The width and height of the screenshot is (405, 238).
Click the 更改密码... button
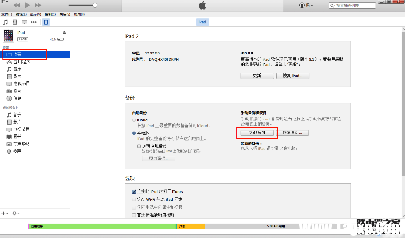(x=159, y=159)
